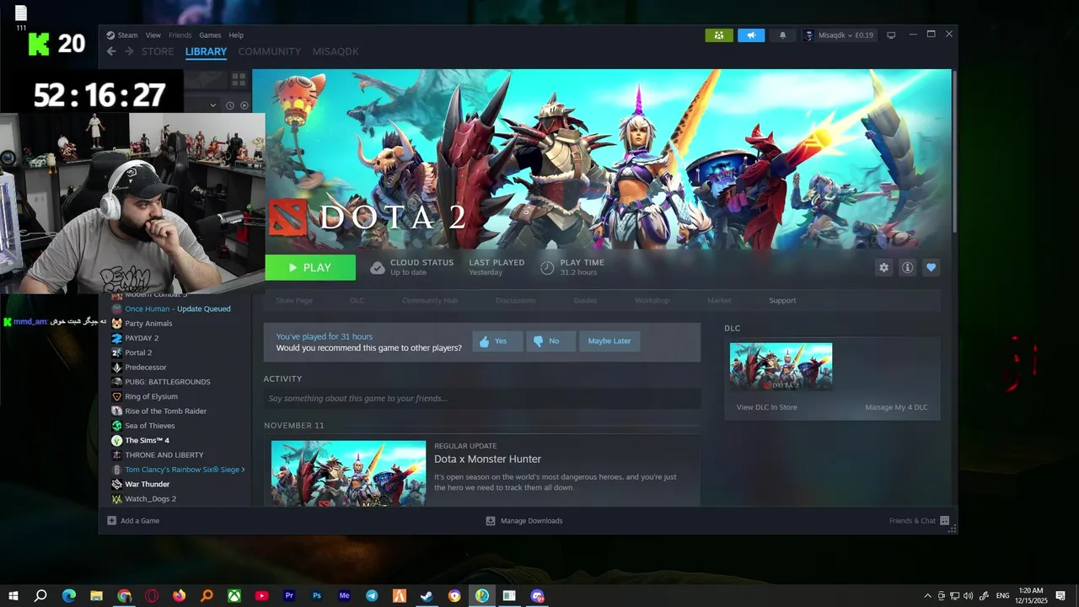
Task: Switch Steam to Big Picture mode
Action: (x=891, y=35)
